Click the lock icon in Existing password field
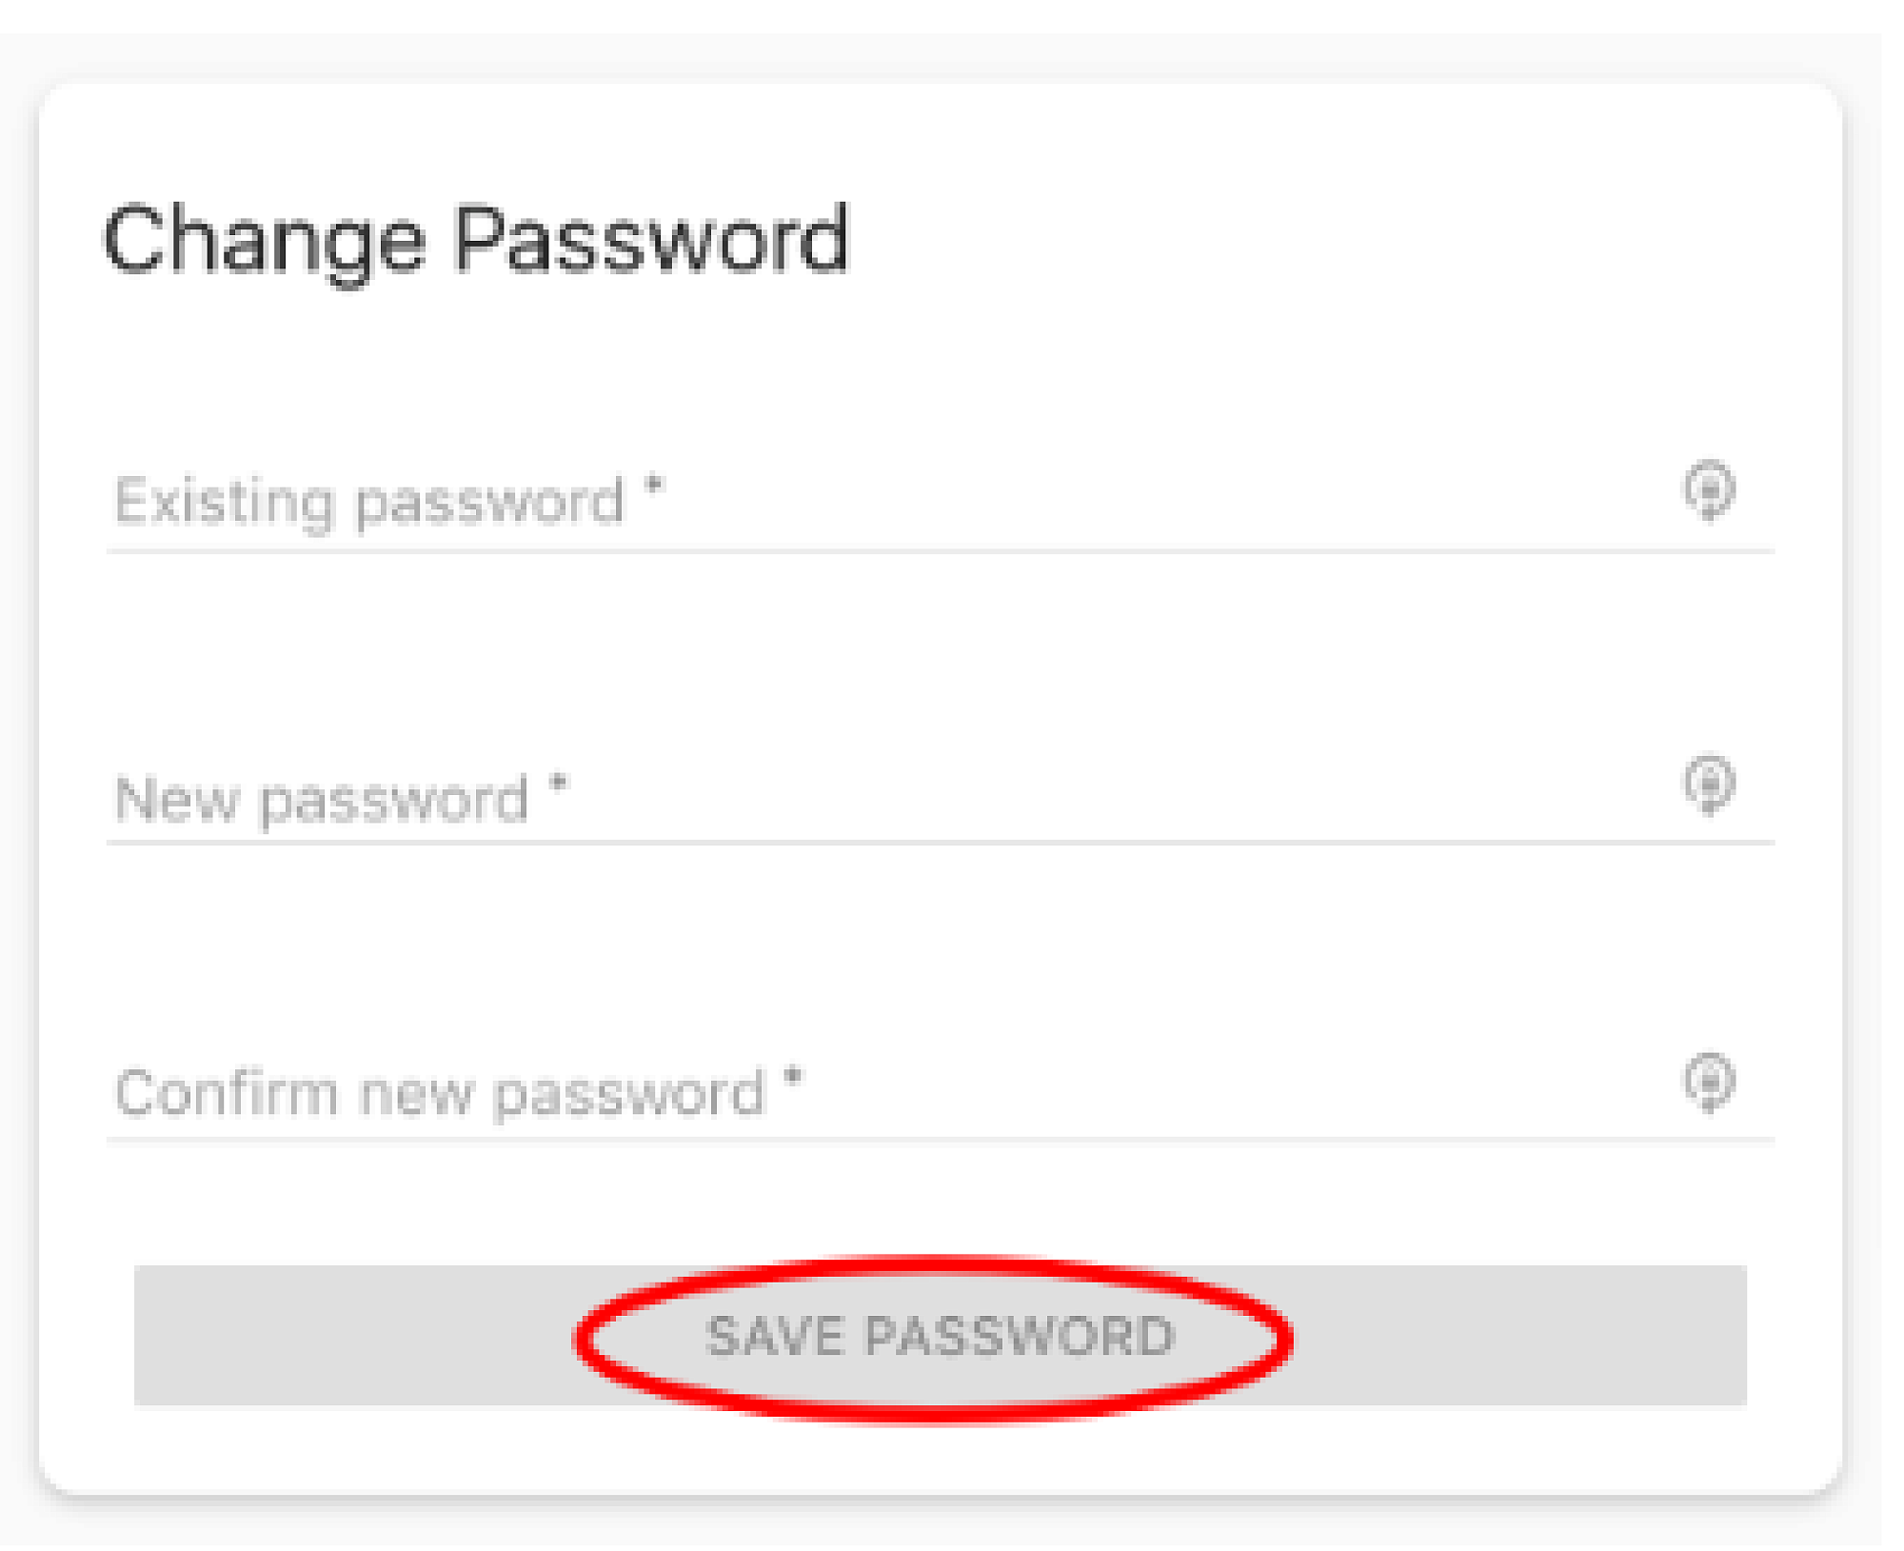This screenshot has width=1904, height=1551. (1709, 491)
